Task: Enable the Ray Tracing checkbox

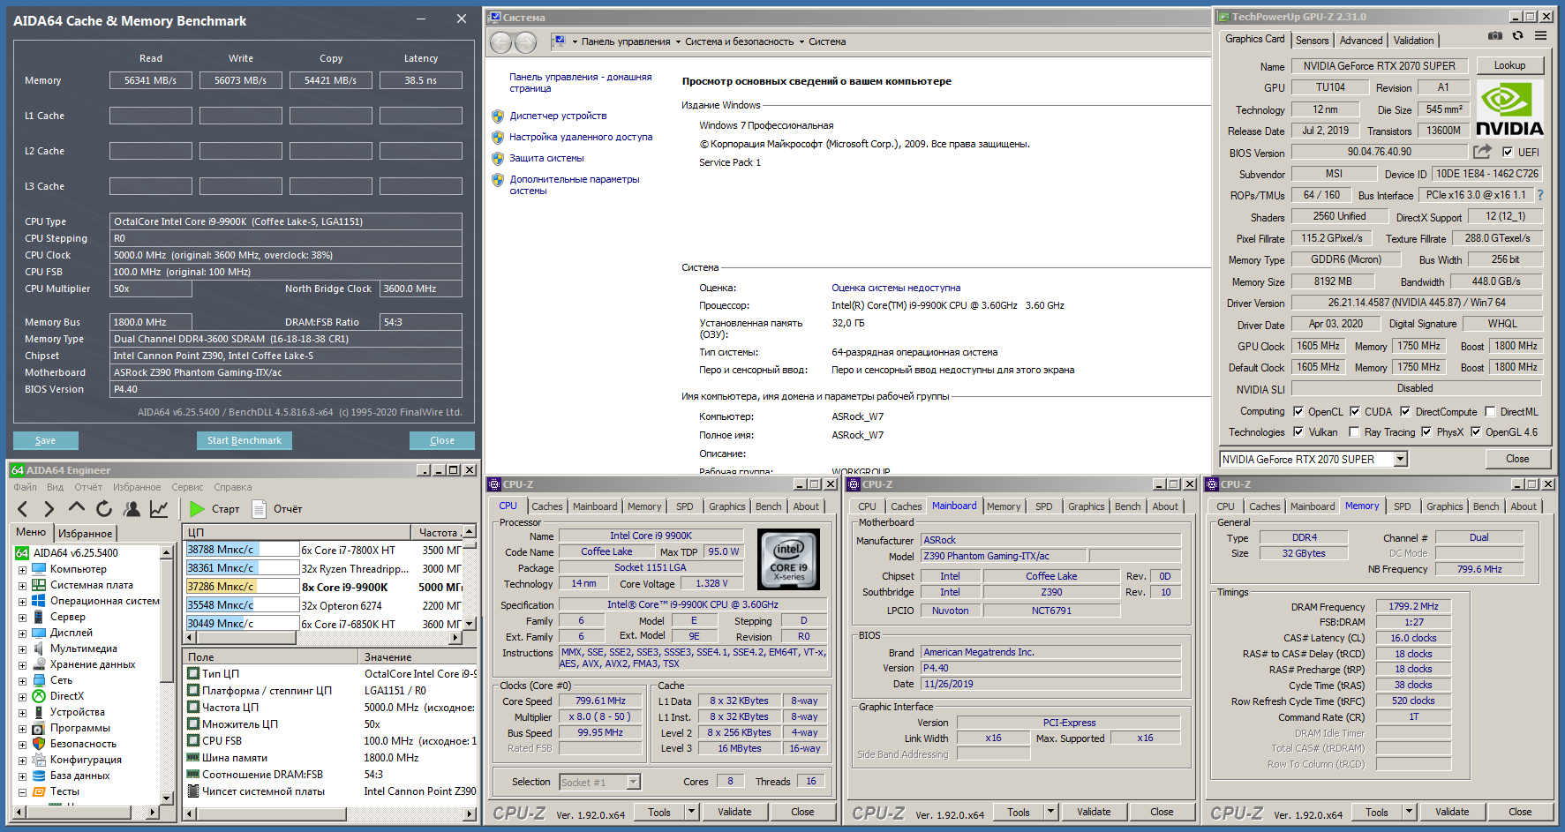Action: click(x=1354, y=431)
